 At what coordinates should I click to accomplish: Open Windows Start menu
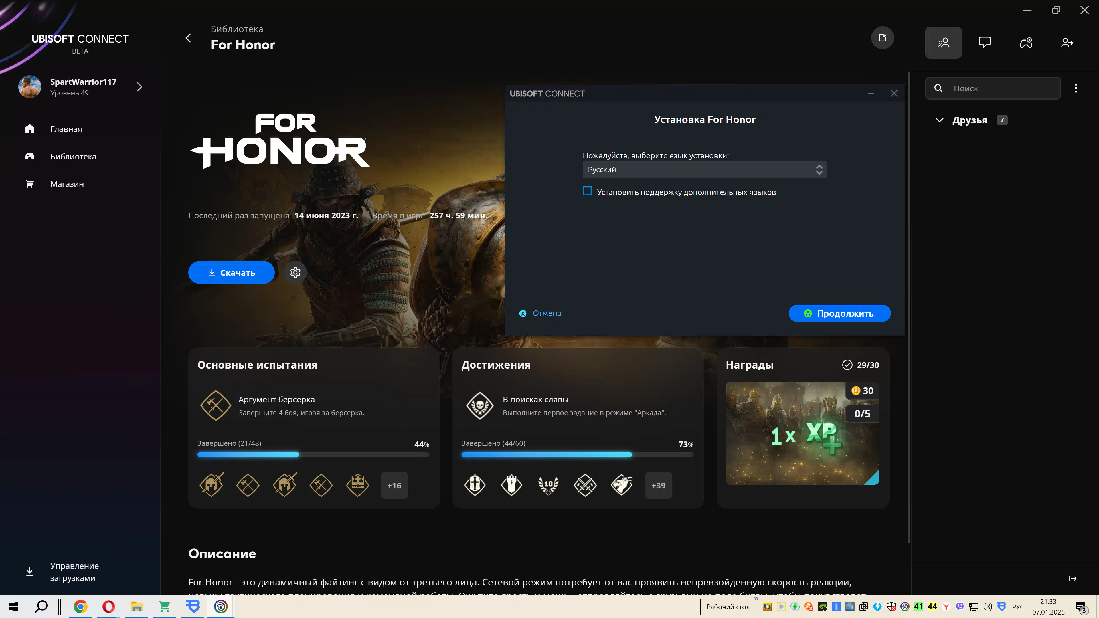click(14, 607)
